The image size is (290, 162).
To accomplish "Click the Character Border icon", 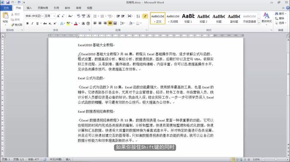I will 88,16.
